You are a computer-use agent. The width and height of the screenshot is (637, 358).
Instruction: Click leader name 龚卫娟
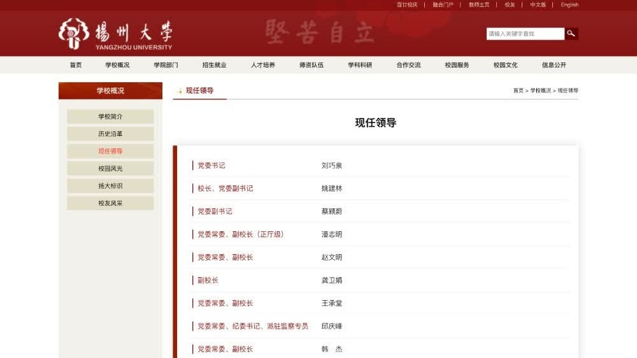coord(331,280)
